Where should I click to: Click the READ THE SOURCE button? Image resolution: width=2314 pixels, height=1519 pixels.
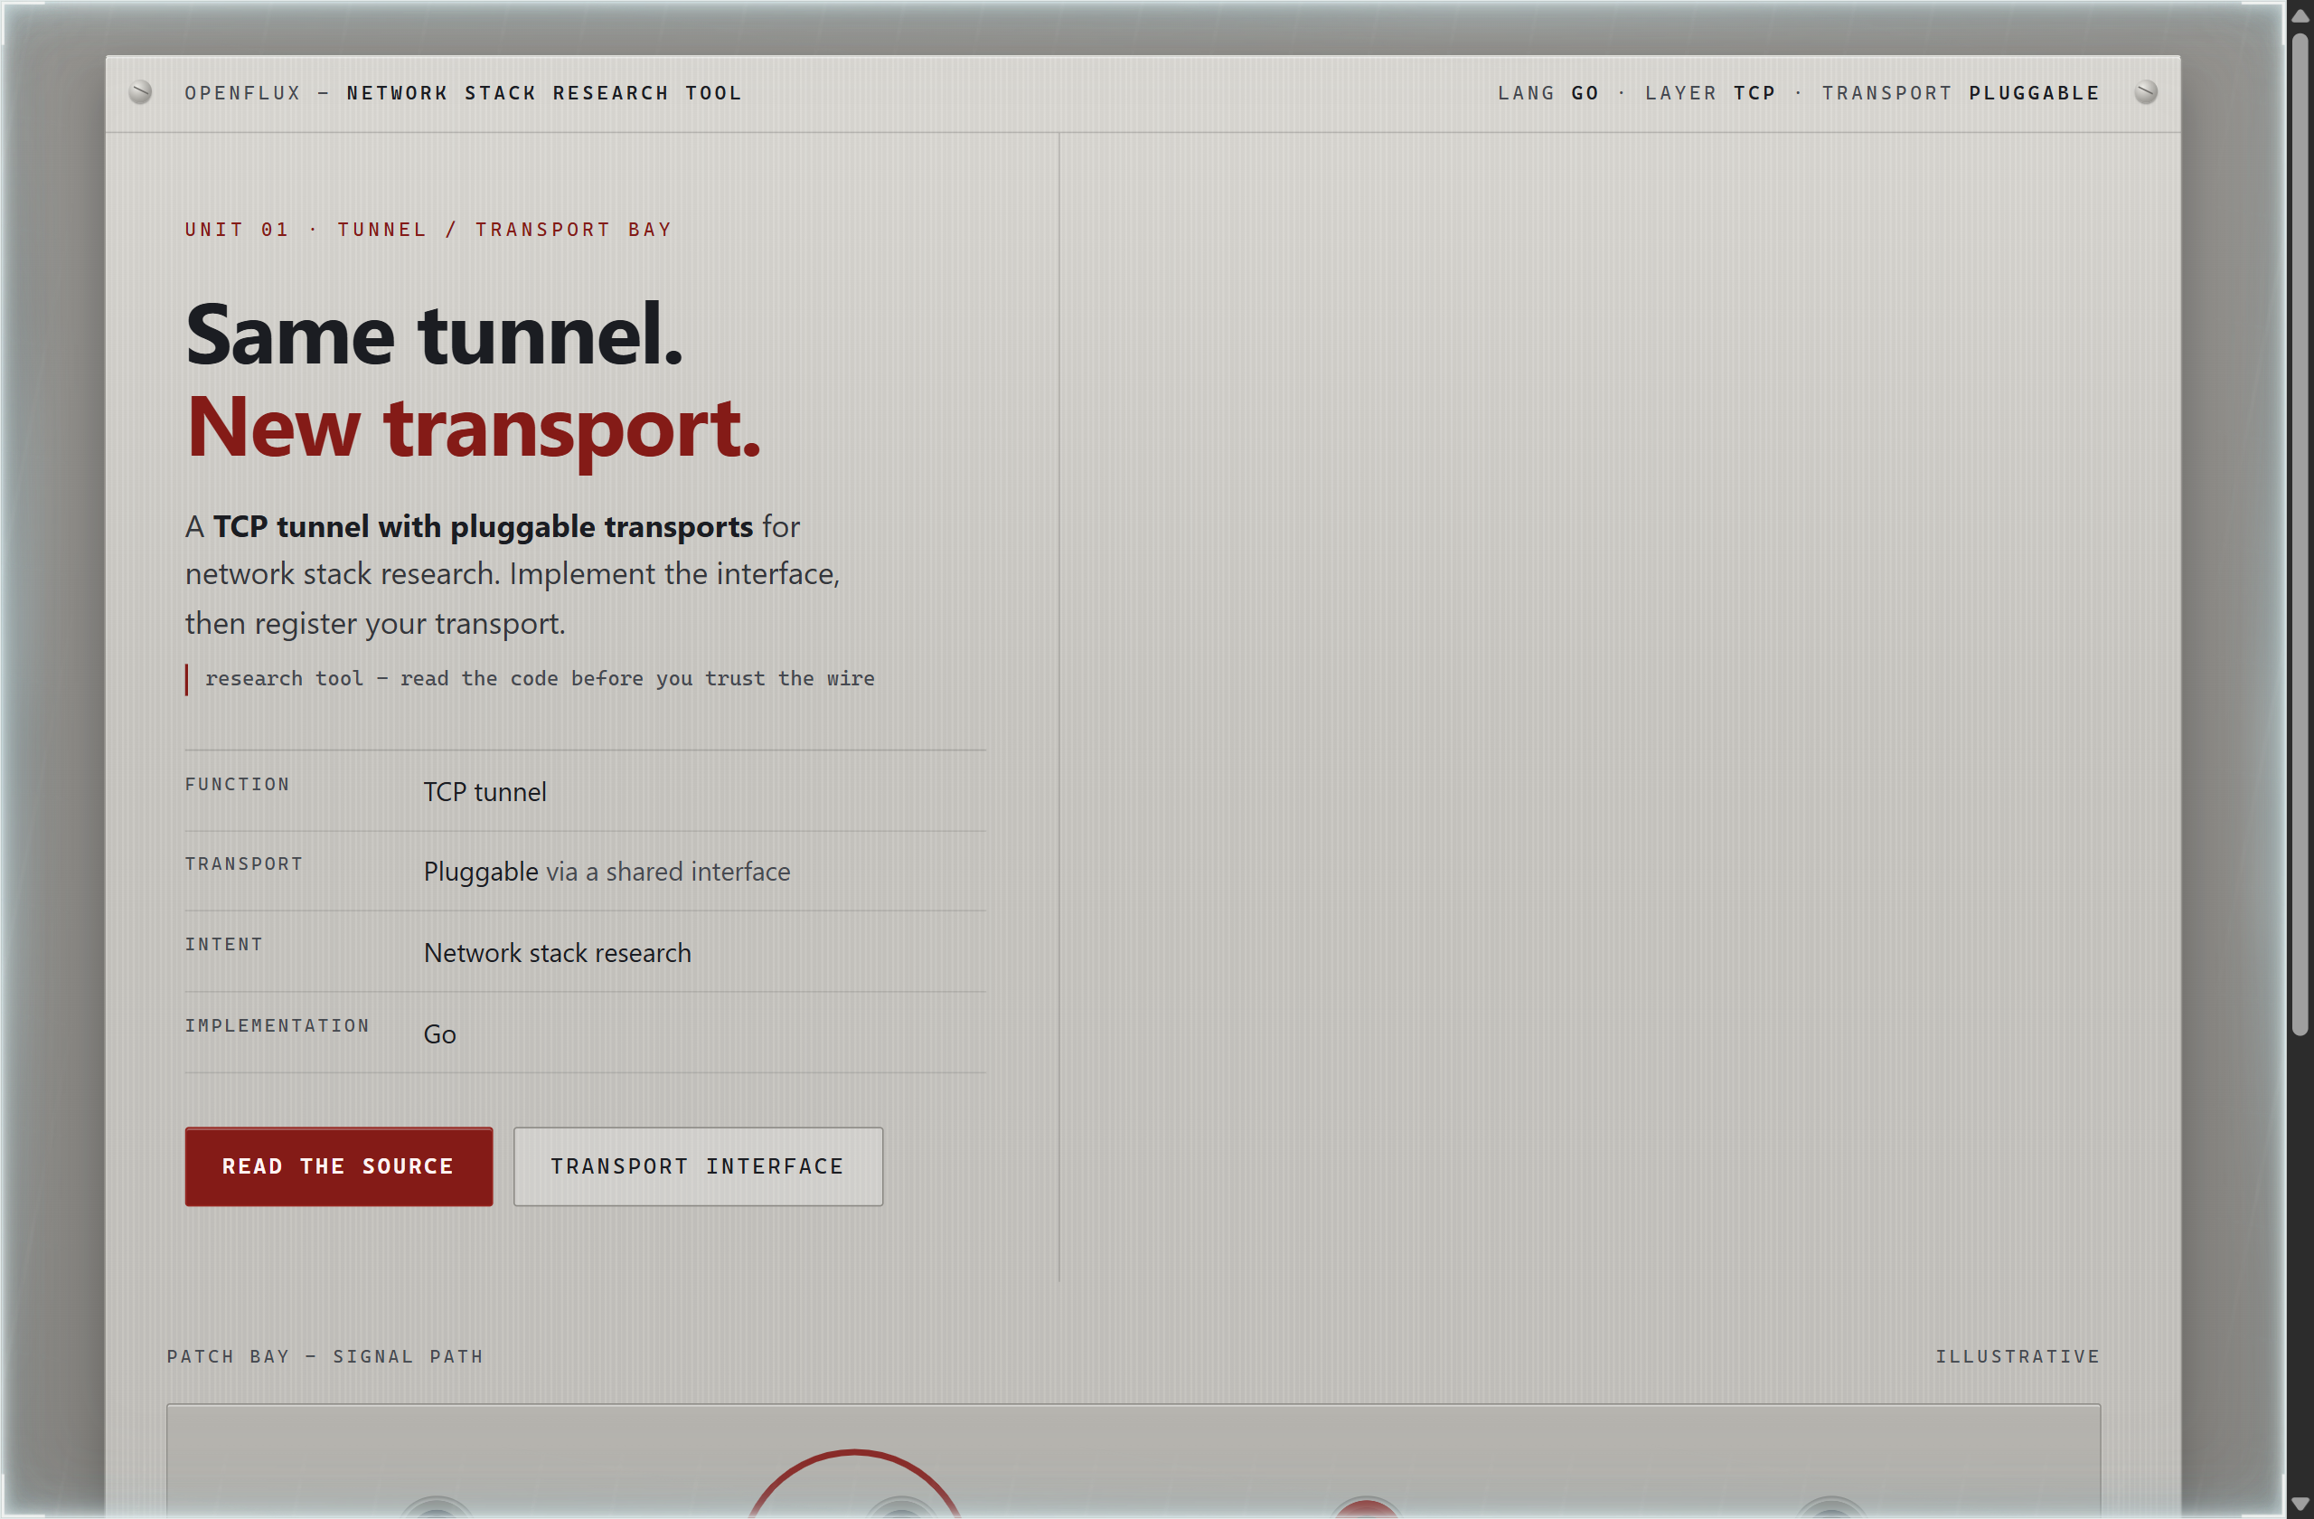pos(338,1166)
